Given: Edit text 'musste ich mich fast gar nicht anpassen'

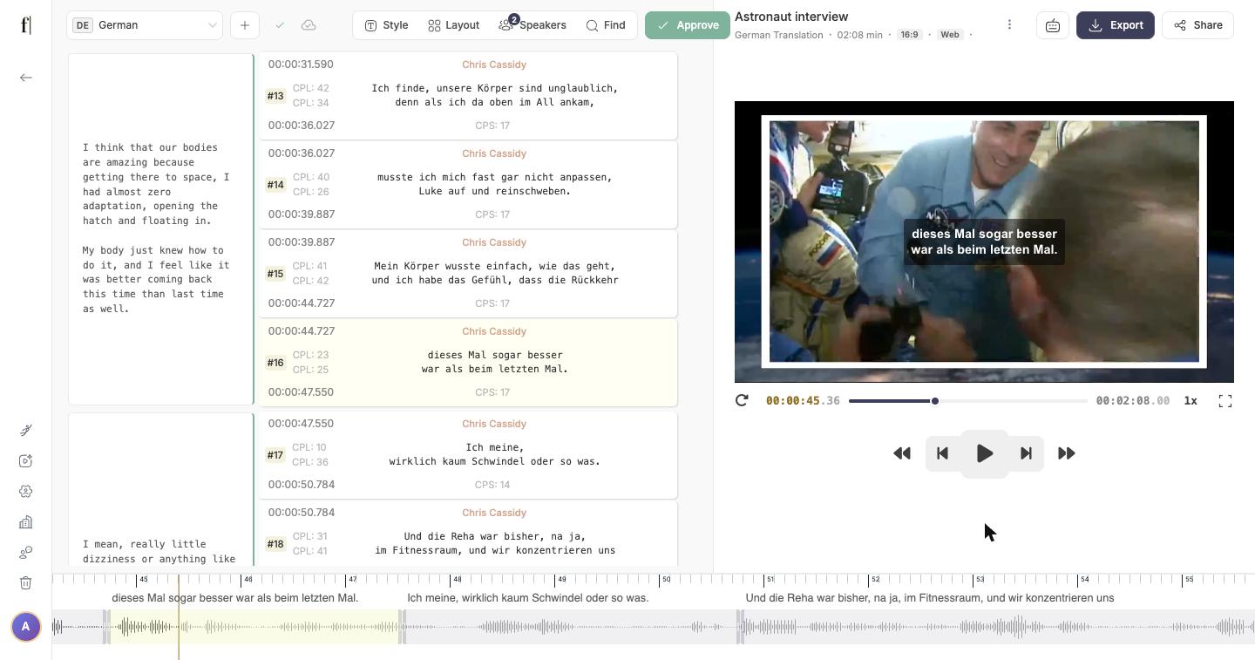Looking at the screenshot, I should [x=495, y=177].
